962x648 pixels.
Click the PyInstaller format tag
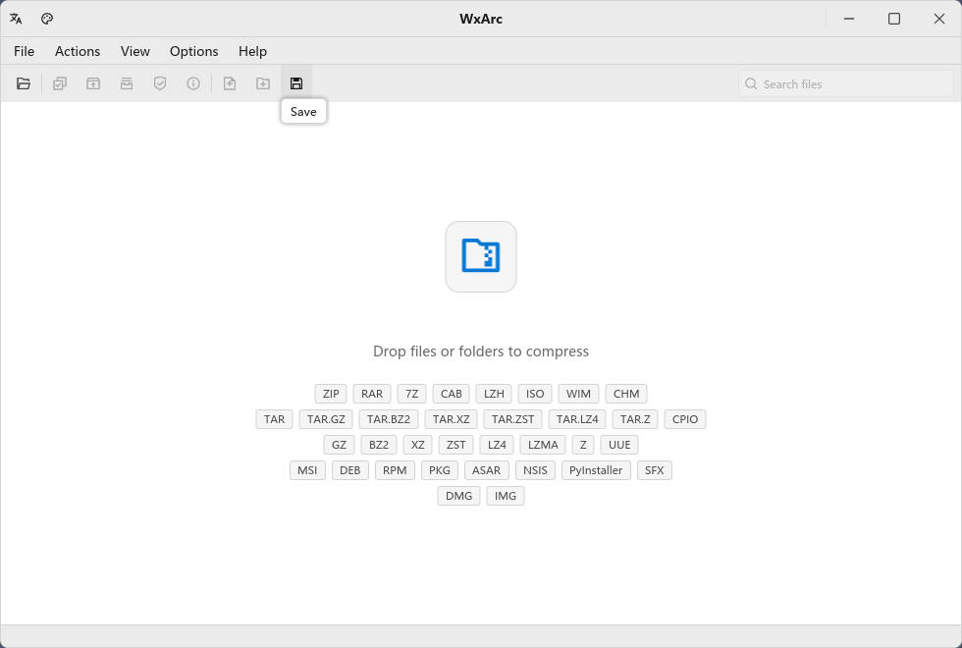coord(596,470)
